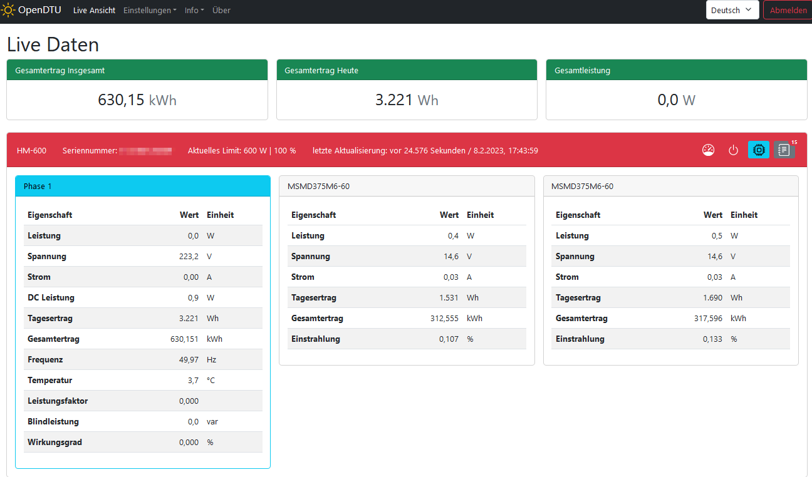This screenshot has height=477, width=812.
Task: Click the Blindleistung row label
Action: click(x=53, y=421)
